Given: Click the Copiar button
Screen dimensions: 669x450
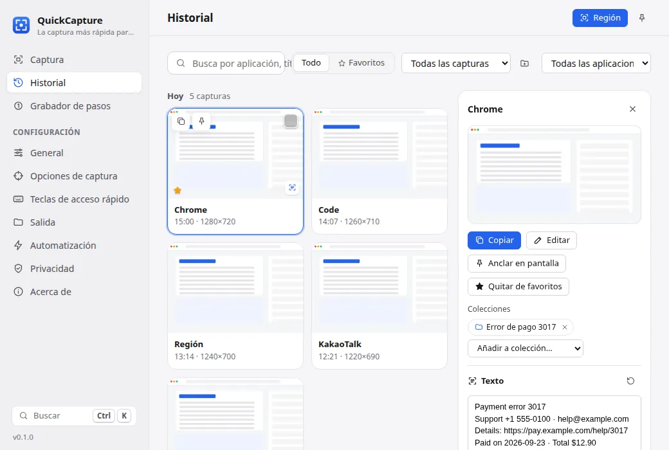Looking at the screenshot, I should click(495, 240).
